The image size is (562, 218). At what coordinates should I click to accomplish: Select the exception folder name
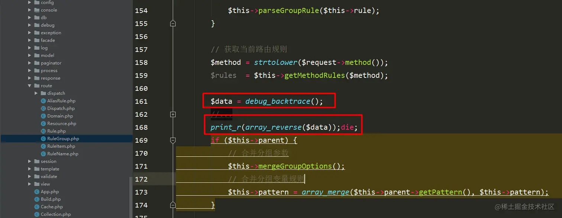[51, 33]
